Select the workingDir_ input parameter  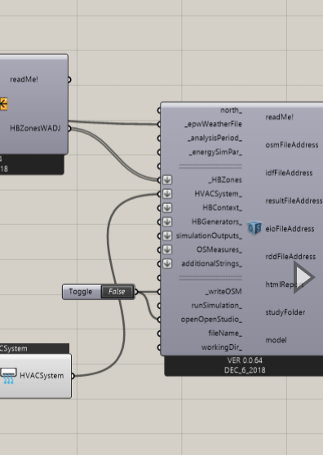(x=222, y=347)
